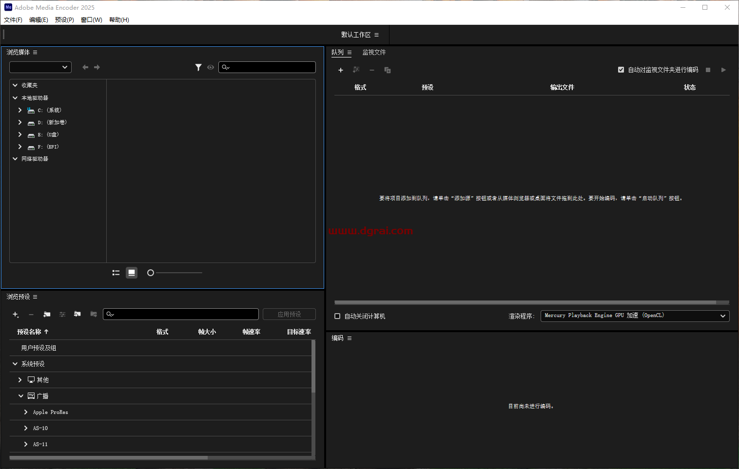Click the 应用预设 button

click(290, 314)
